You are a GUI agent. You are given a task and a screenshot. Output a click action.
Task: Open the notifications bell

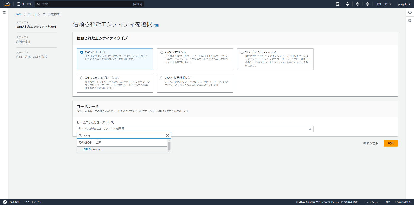click(x=347, y=4)
